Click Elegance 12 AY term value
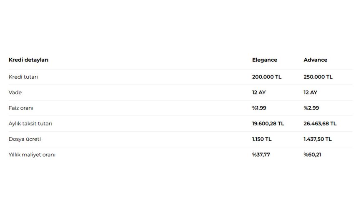Screen dimensions: 359x210 (259, 92)
